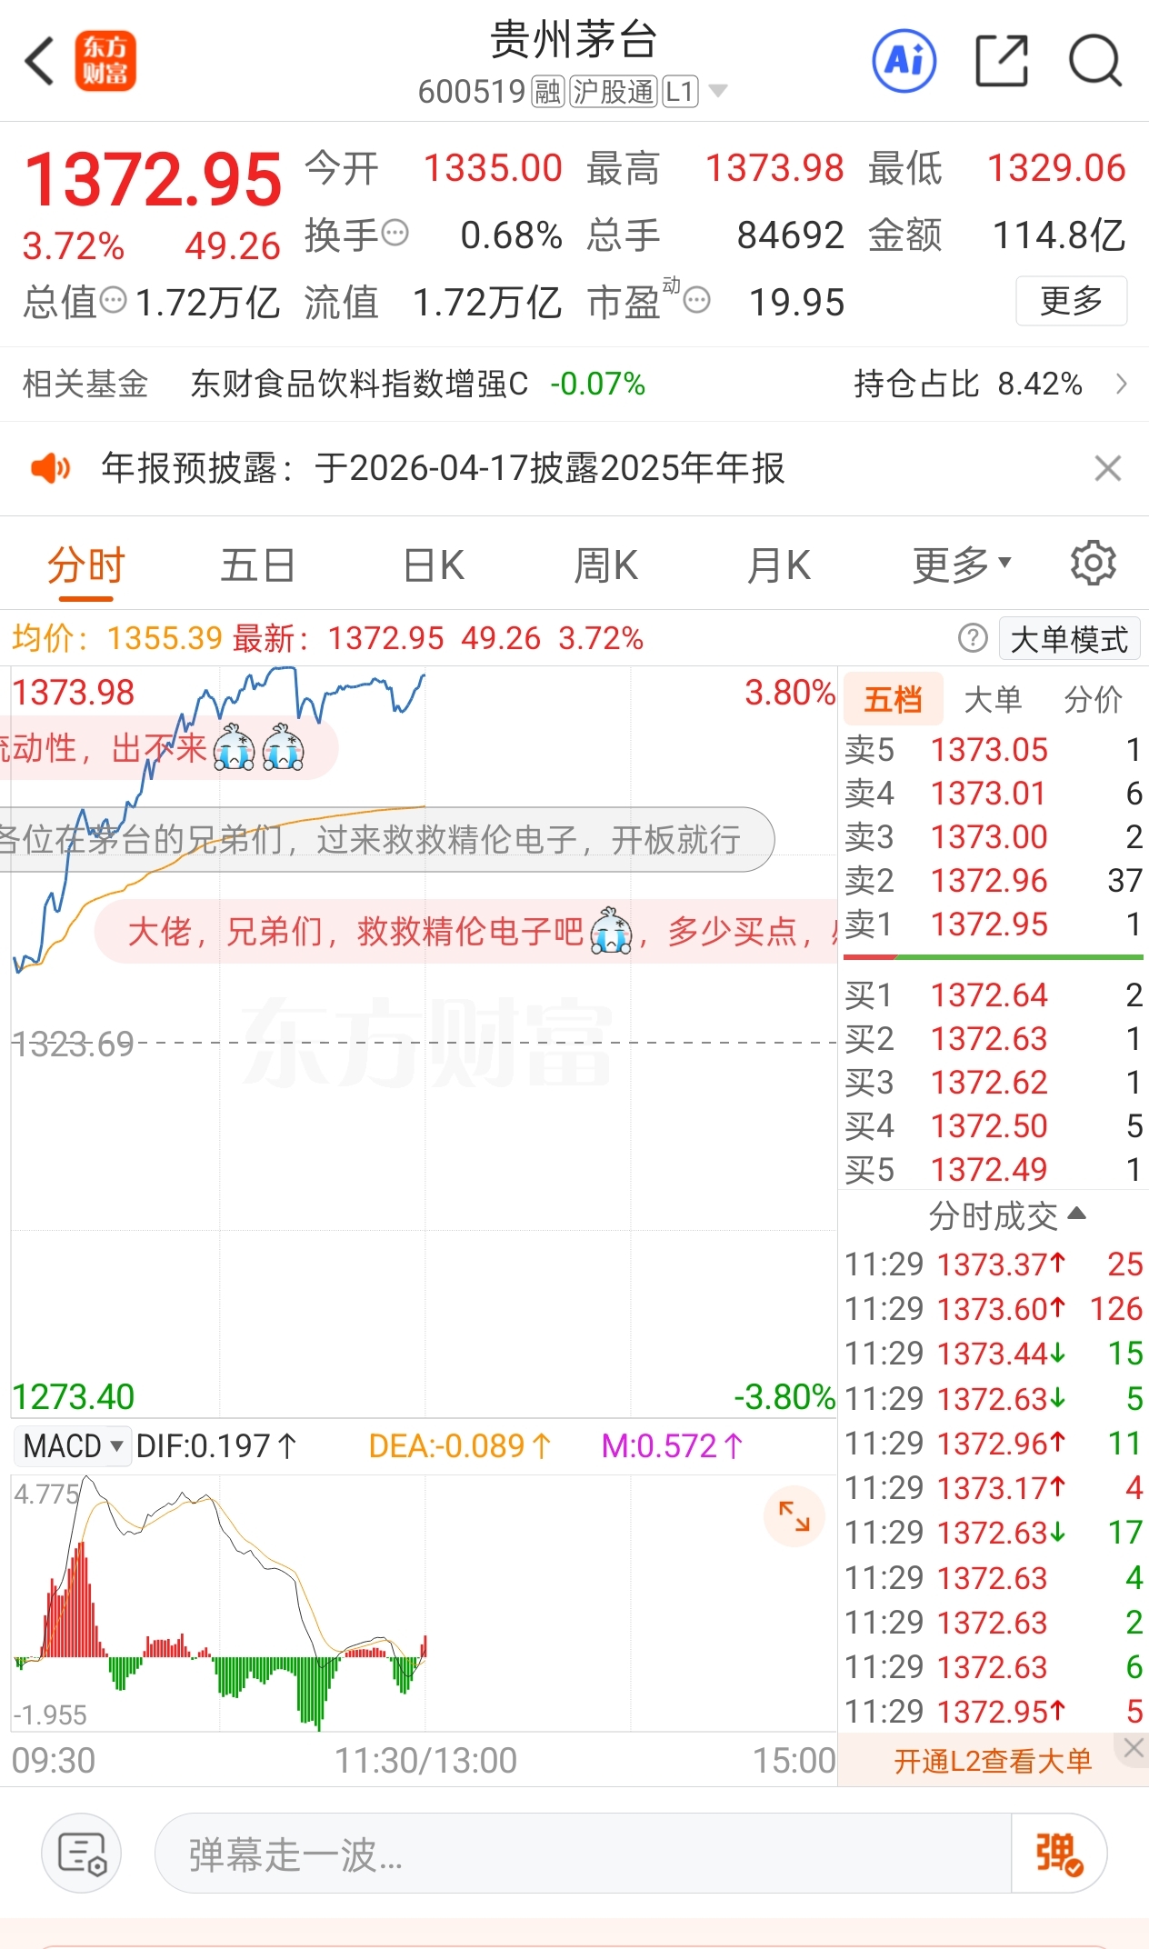The image size is (1149, 1949).
Task: Tap 开通L2查看大单 link
Action: coord(992,1761)
